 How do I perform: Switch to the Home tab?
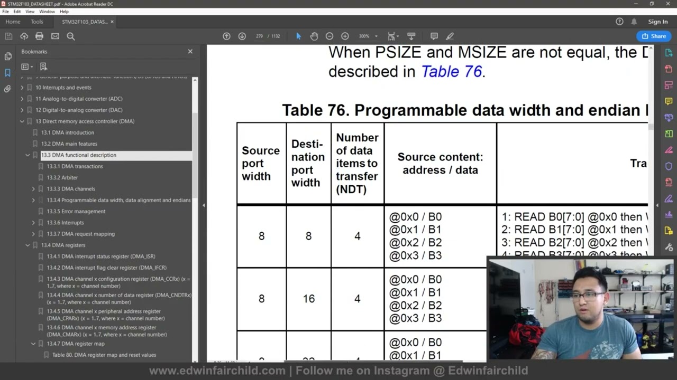pyautogui.click(x=13, y=22)
